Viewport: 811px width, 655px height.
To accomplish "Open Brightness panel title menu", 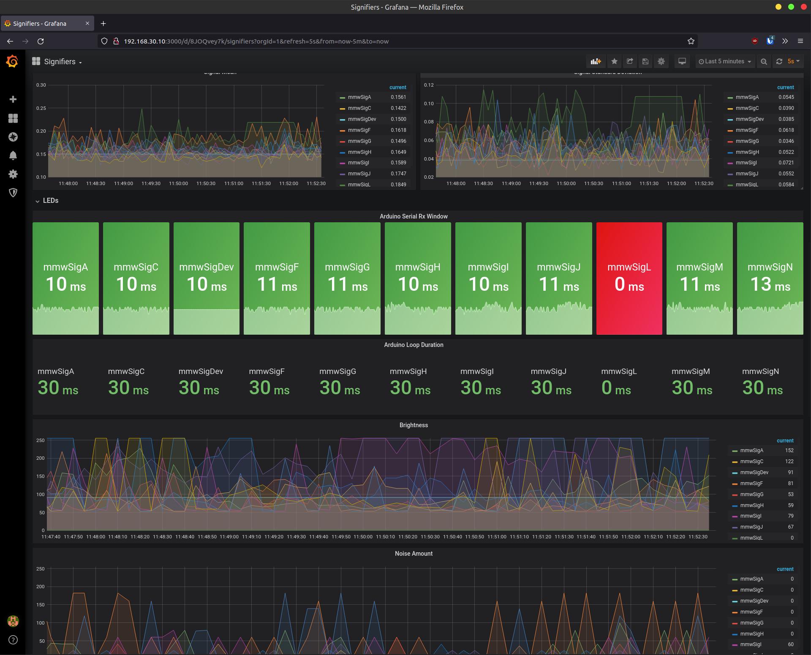I will (414, 425).
